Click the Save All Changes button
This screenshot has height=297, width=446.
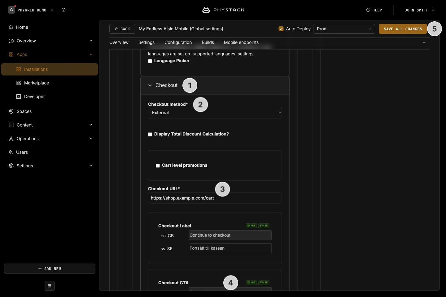click(403, 29)
